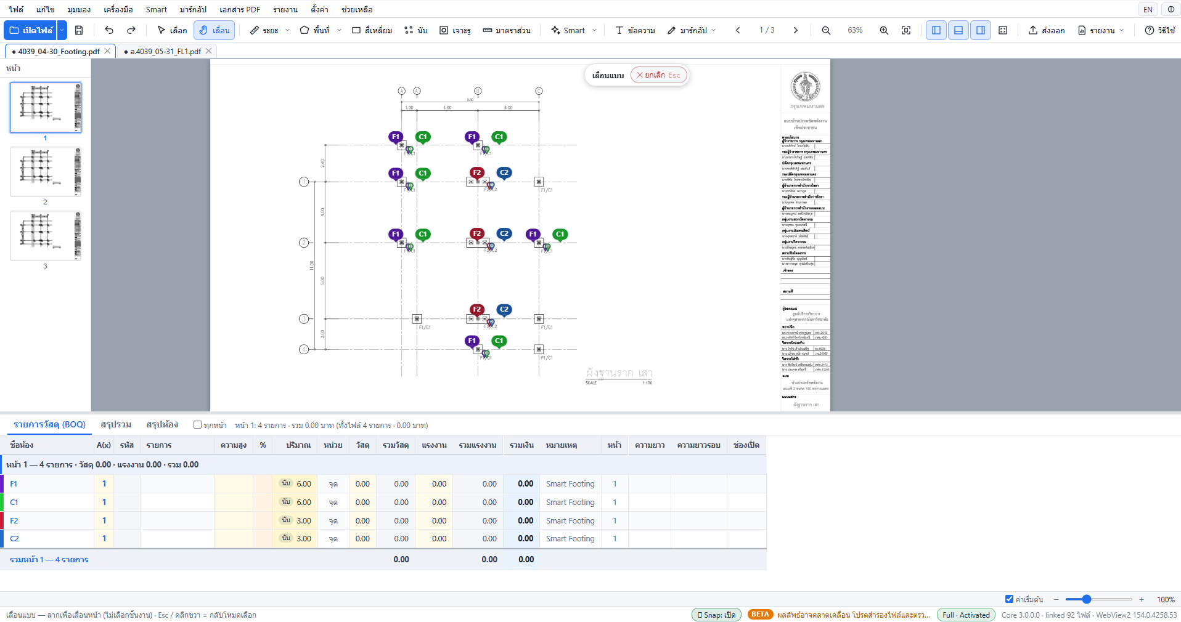
Task: Open the มาตราส่วน scale ruler tool
Action: pos(506,30)
